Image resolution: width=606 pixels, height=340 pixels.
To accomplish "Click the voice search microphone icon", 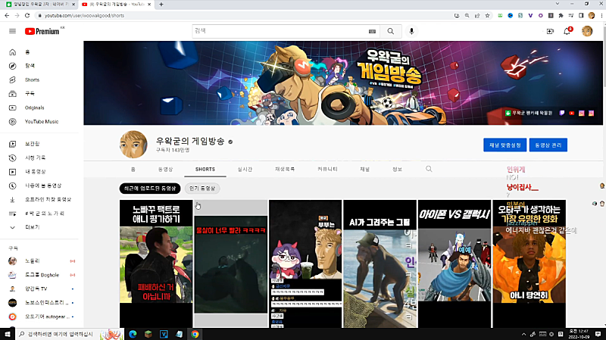I will (412, 31).
